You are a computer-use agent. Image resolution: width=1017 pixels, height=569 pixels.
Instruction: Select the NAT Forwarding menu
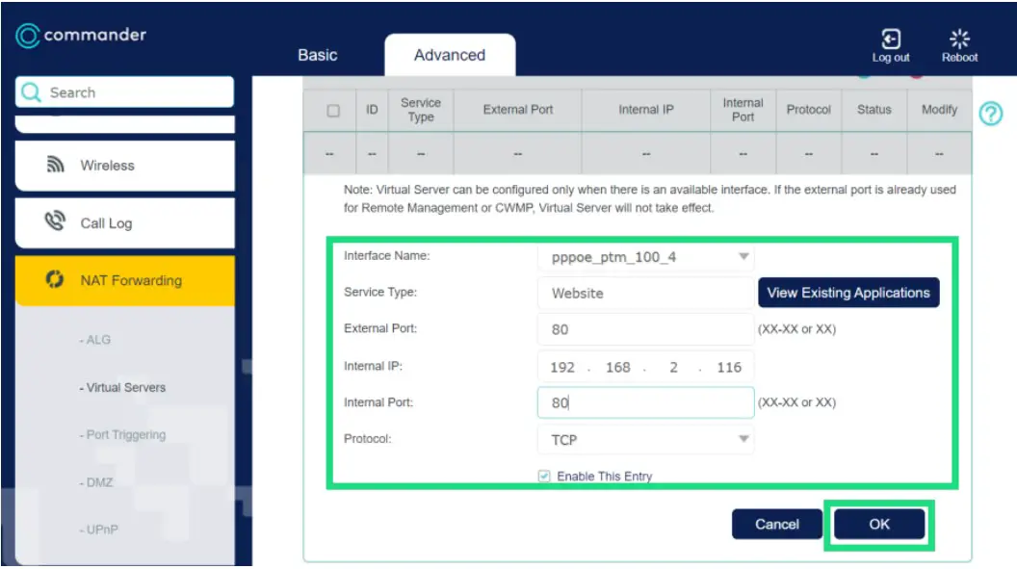tap(124, 280)
